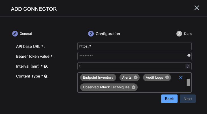
Task: Increase interval with the up stepper arrow
Action: coord(187,65)
